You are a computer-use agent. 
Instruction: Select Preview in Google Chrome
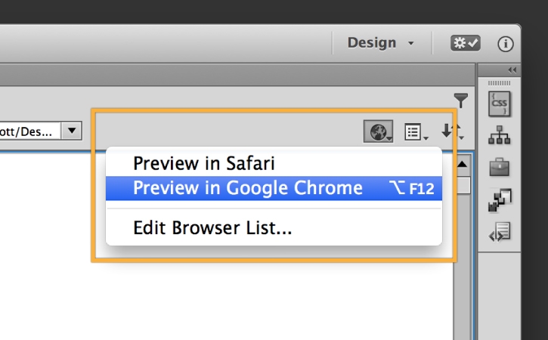click(x=248, y=188)
